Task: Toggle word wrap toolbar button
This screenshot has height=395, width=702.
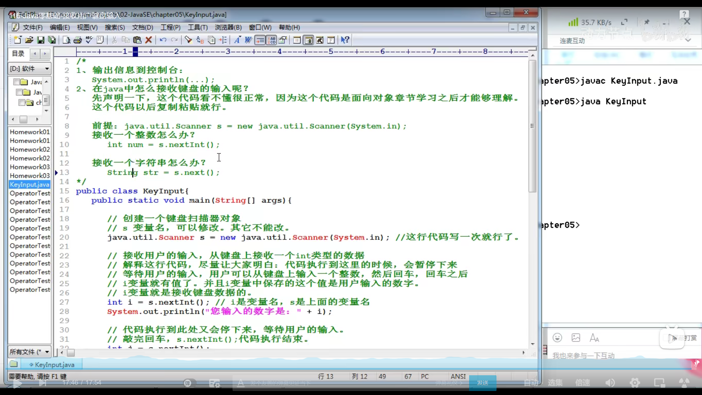Action: pos(260,40)
